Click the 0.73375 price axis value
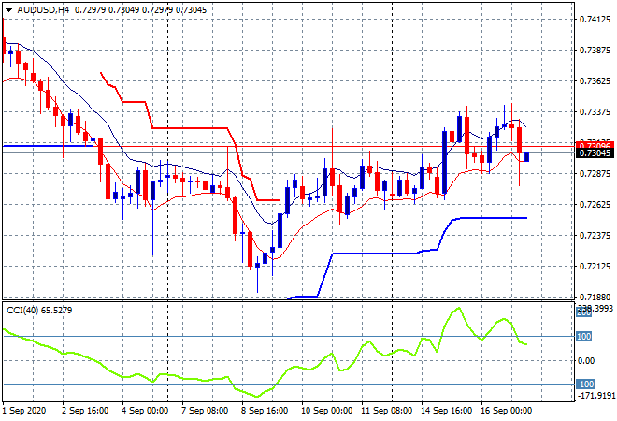Screen dimensions: 617x421 tap(595, 112)
